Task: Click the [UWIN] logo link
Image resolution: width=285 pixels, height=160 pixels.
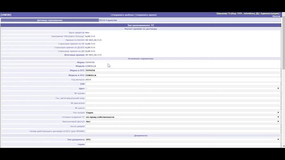Action: (6, 15)
